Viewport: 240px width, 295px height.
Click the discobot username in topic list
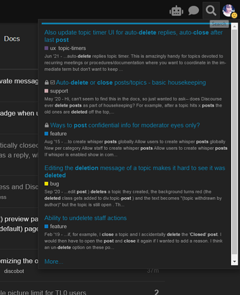[14, 271]
